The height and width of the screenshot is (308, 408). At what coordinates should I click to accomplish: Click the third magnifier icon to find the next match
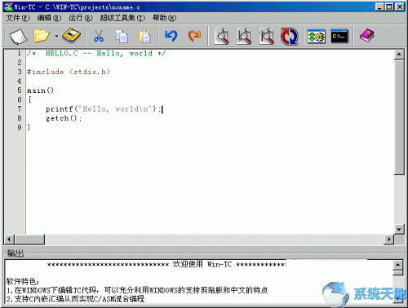[267, 36]
